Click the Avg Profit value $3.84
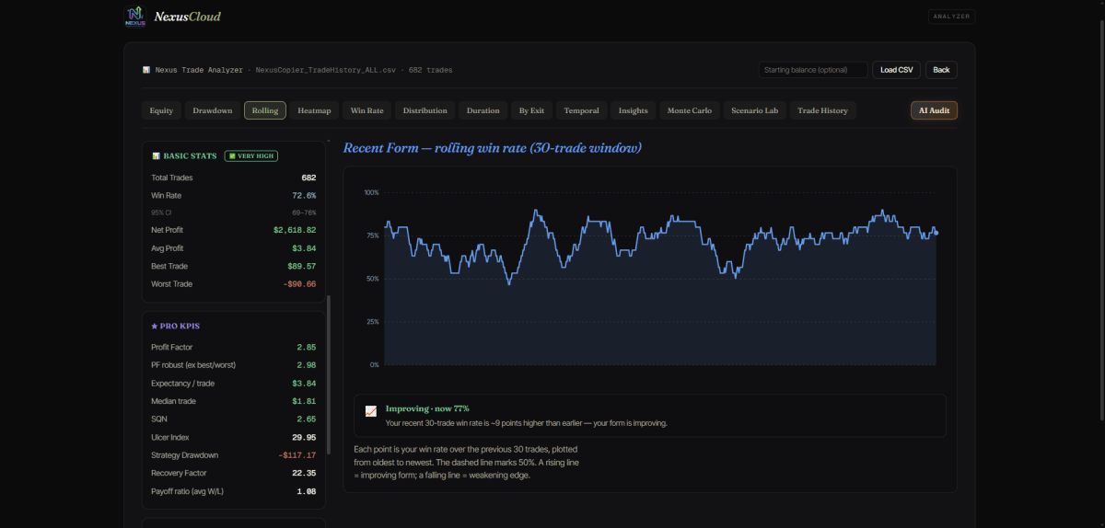 point(304,248)
